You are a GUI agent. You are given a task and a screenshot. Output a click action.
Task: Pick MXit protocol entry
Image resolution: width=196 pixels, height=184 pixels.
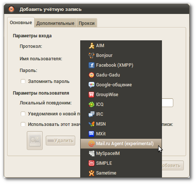[121, 134]
